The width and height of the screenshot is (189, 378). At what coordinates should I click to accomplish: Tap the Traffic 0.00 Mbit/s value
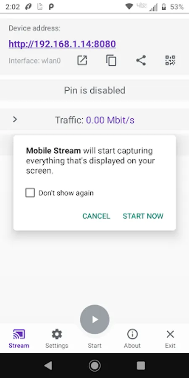pos(110,120)
